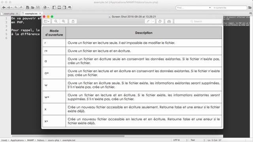Click the 'a' mode cell
This screenshot has height=142, width=253.
click(54, 61)
